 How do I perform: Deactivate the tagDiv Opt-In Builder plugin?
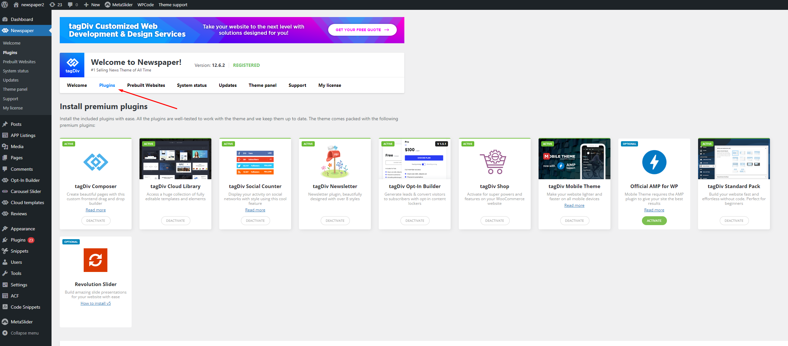tap(415, 221)
